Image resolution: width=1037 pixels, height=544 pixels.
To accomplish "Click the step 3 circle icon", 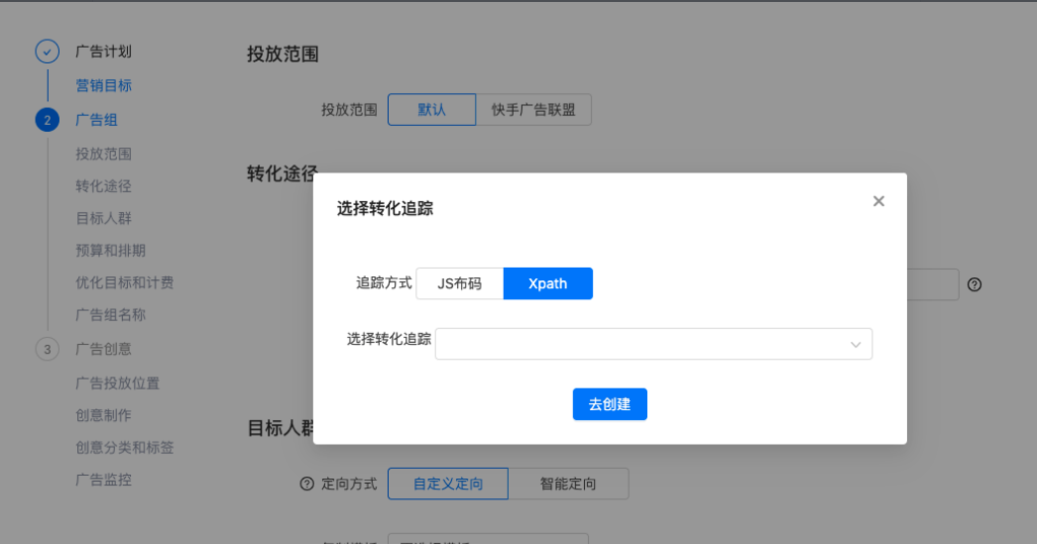I will coord(47,349).
